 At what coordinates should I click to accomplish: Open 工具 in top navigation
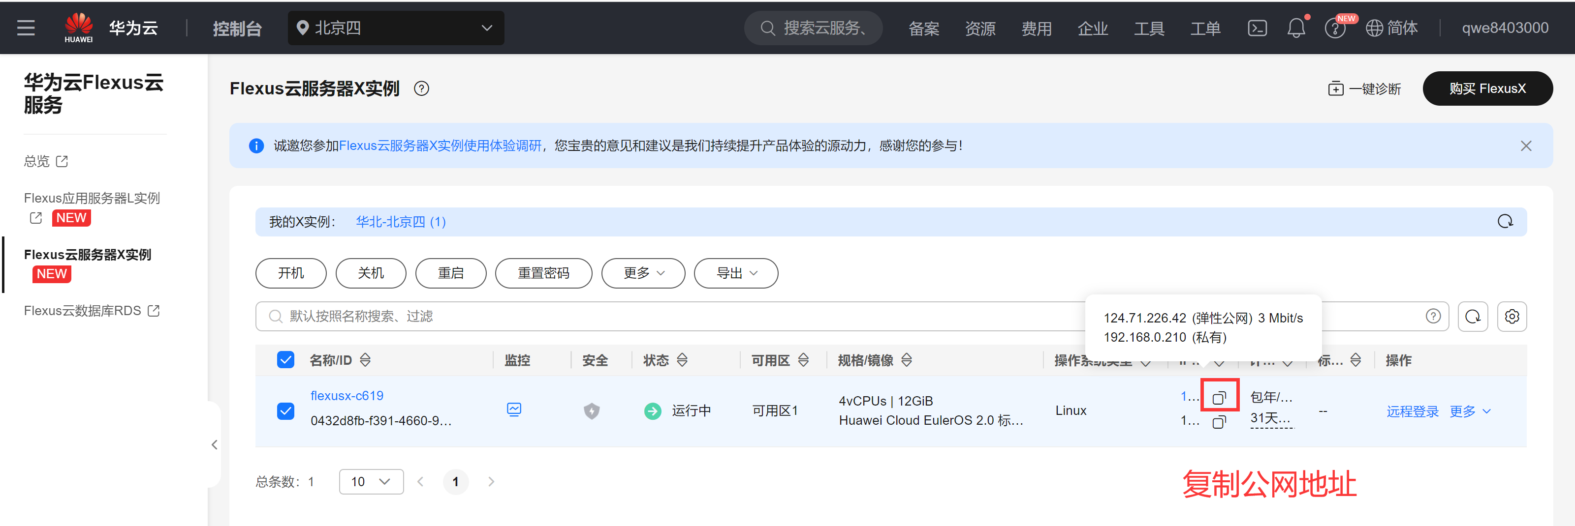(x=1149, y=29)
